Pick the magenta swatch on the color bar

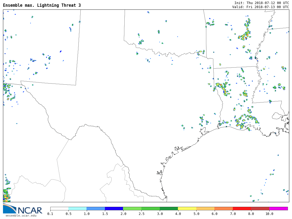point(278,209)
